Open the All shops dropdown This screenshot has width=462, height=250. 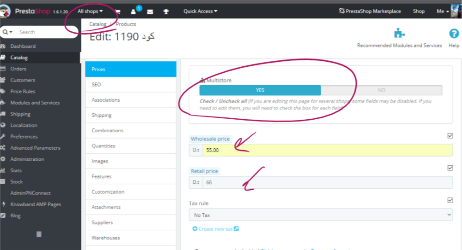[90, 11]
